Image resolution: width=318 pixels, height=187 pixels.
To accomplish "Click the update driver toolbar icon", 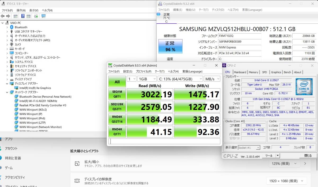I will (36, 16).
